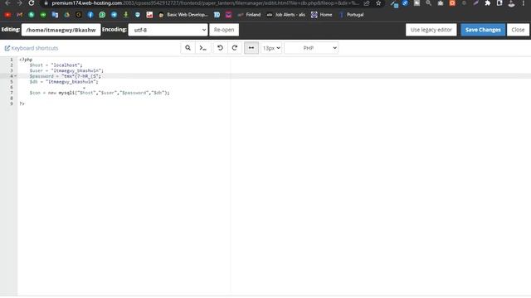This screenshot has height=298, width=531.
Task: Close the file editor
Action: point(518,30)
